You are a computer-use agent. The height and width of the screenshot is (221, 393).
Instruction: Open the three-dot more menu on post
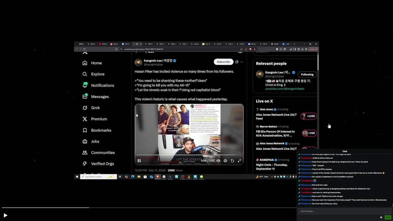coord(242,62)
